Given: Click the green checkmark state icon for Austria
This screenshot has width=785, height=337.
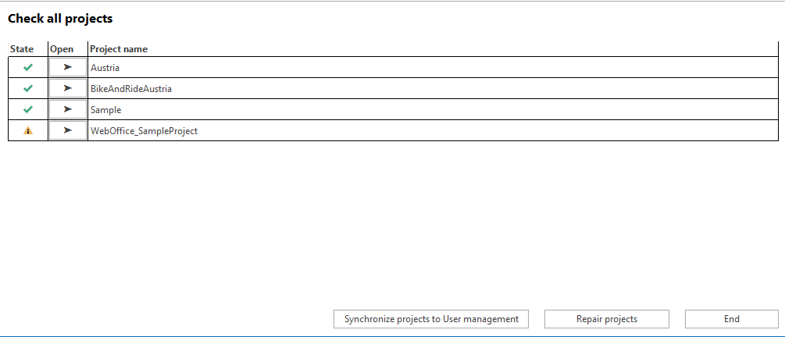Looking at the screenshot, I should [28, 68].
